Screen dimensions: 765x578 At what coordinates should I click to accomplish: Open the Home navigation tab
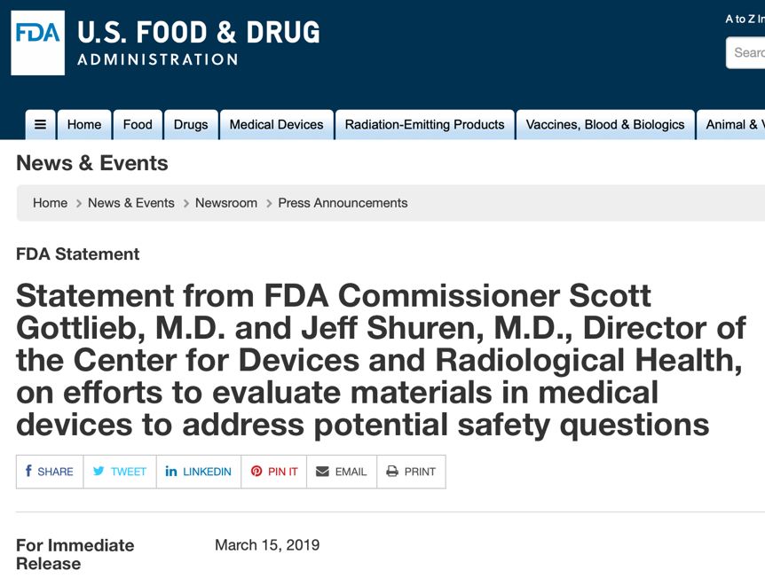[x=84, y=125]
